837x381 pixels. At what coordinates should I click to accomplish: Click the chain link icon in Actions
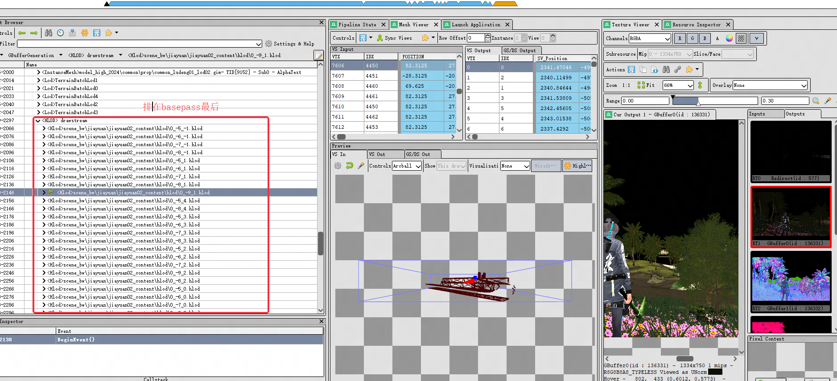click(678, 70)
